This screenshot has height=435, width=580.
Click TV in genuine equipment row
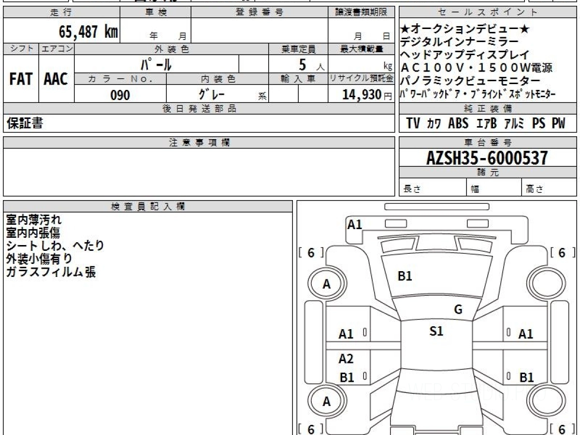[413, 123]
